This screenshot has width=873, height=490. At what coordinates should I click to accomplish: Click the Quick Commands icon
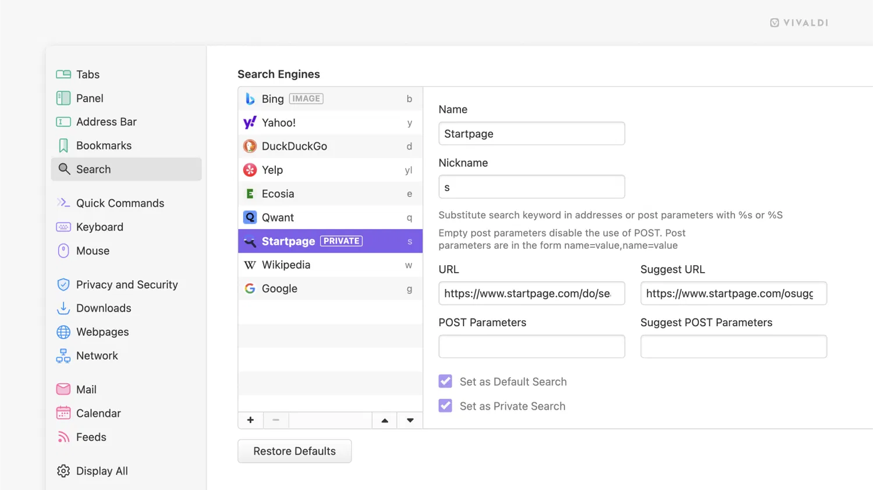click(63, 203)
